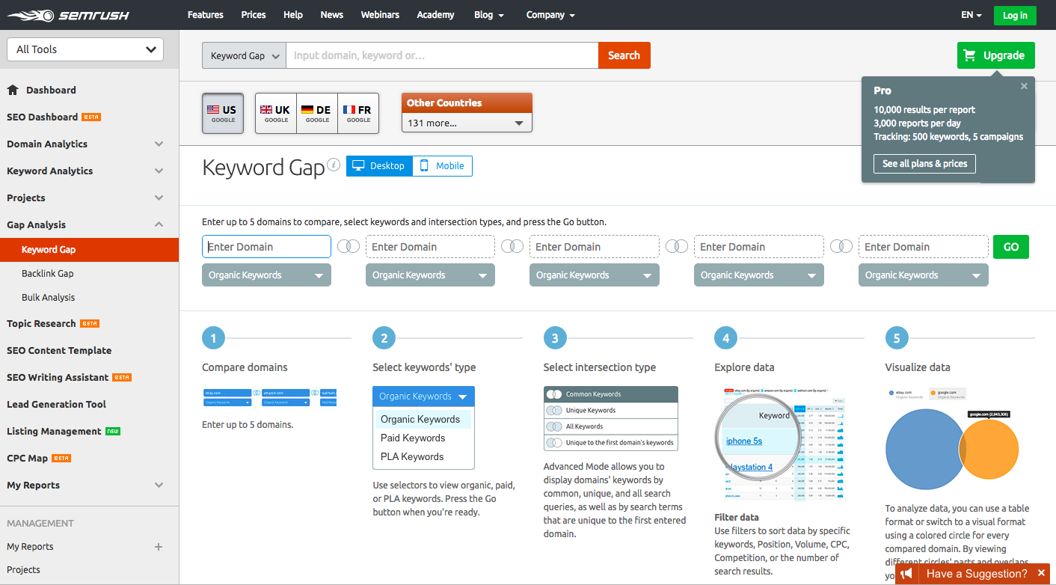Close the Have a Suggestion bar
The width and height of the screenshot is (1056, 585).
coord(1041,574)
